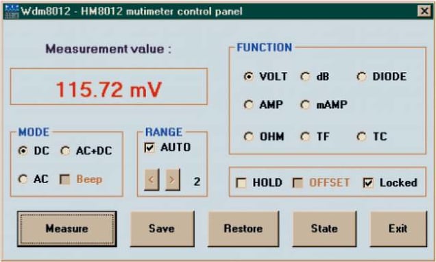Uncheck the AUTO range checkbox

[x=149, y=147]
